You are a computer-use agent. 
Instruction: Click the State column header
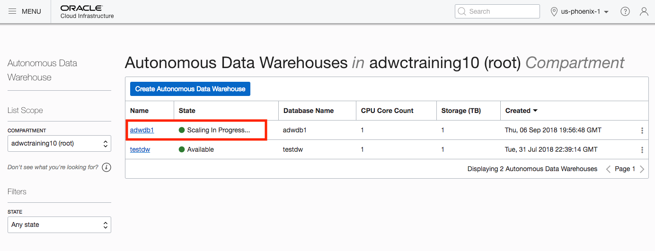[x=187, y=111]
